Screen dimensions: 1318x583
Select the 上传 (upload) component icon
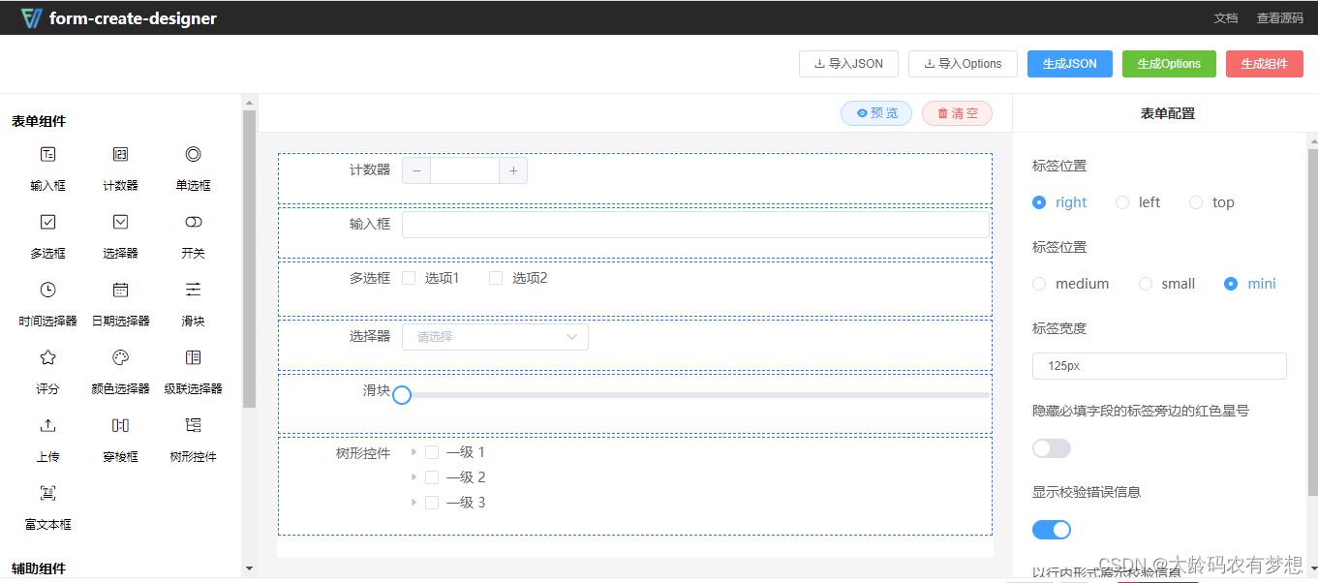coord(47,426)
